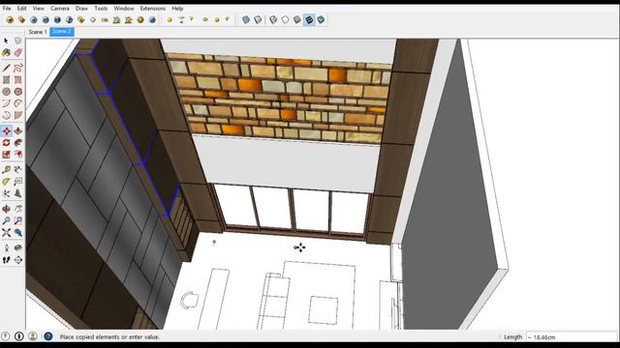This screenshot has height=348, width=620.
Task: Select the Zoom magnifier tool
Action: [x=6, y=220]
